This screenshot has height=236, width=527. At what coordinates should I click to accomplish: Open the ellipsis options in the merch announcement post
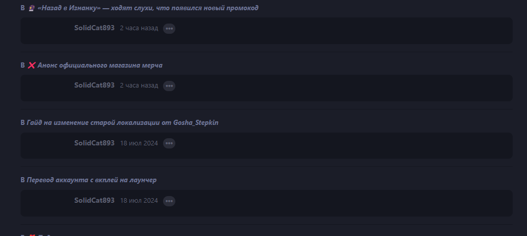coord(169,86)
